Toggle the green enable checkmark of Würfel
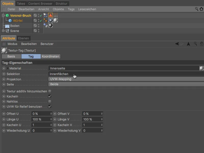This screenshot has height=153, width=204. click(41, 21)
